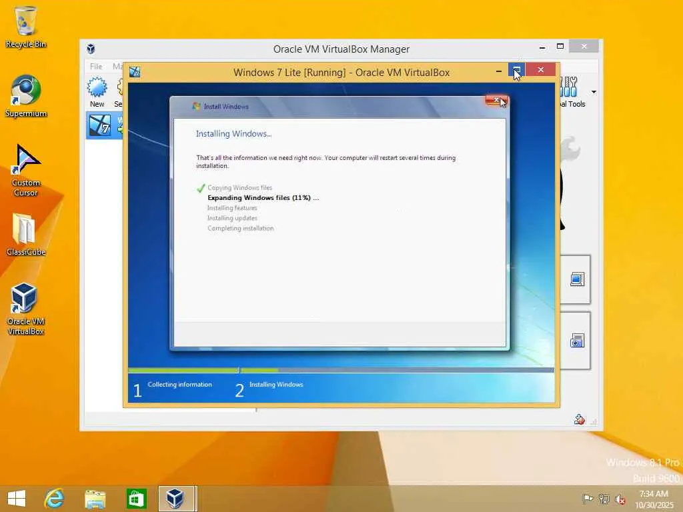Image resolution: width=683 pixels, height=512 pixels.
Task: Click the 'Completing installation' step text
Action: pyautogui.click(x=240, y=228)
